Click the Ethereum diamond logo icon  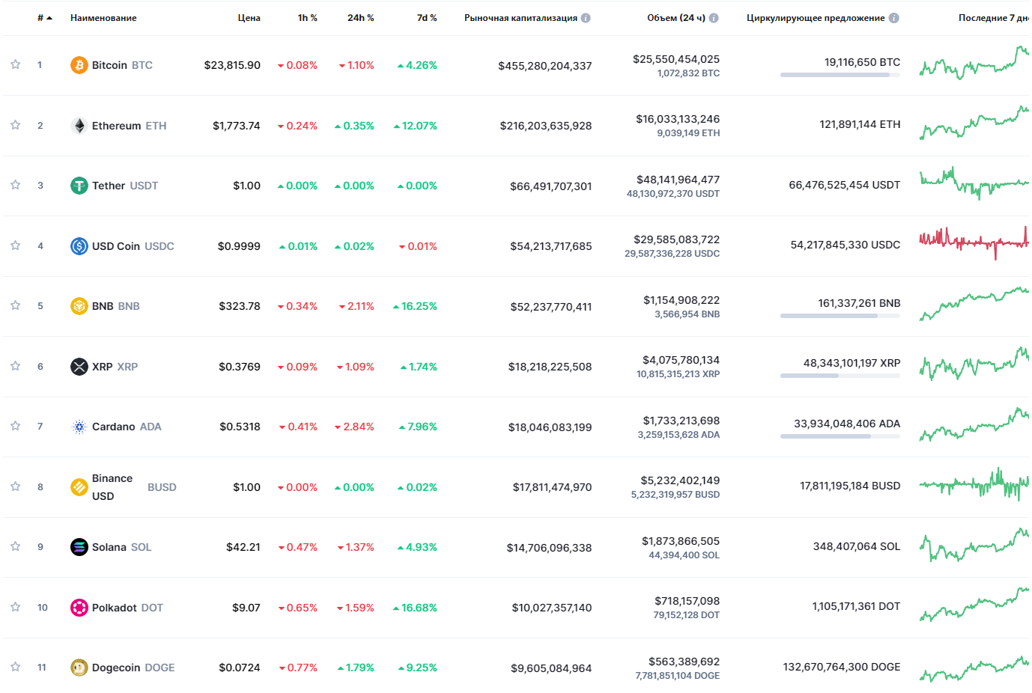coord(79,126)
